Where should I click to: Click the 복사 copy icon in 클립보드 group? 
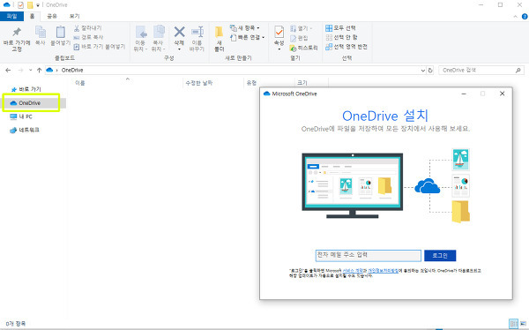coord(41,33)
